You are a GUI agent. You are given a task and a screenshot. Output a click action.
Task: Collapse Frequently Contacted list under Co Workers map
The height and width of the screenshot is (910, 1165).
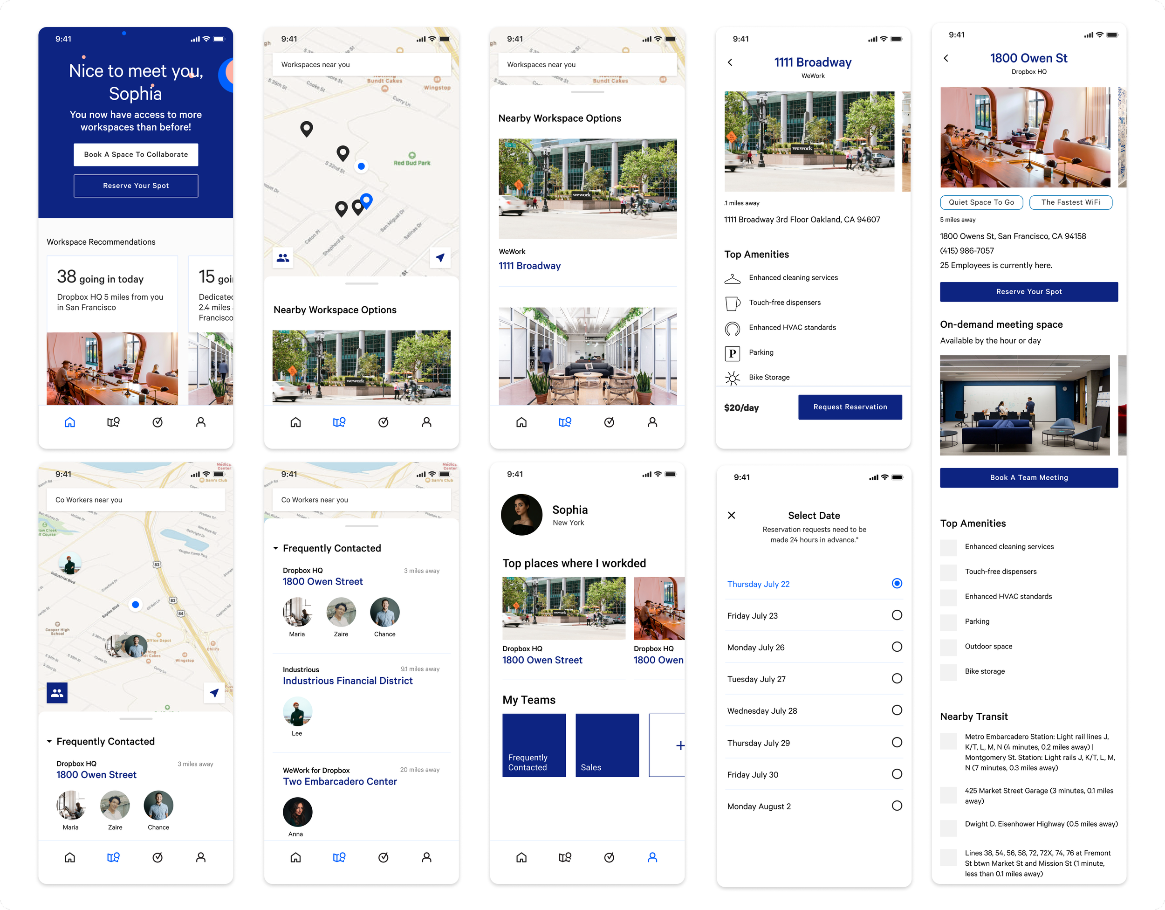click(x=49, y=741)
